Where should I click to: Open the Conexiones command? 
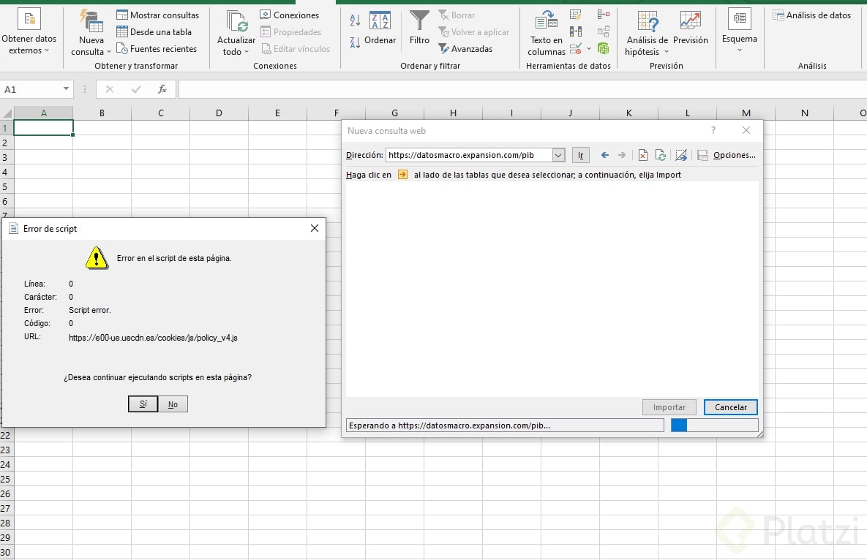coord(289,15)
